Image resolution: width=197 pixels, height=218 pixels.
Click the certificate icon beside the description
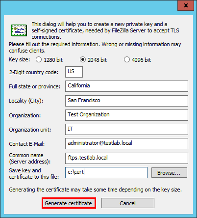[19, 30]
